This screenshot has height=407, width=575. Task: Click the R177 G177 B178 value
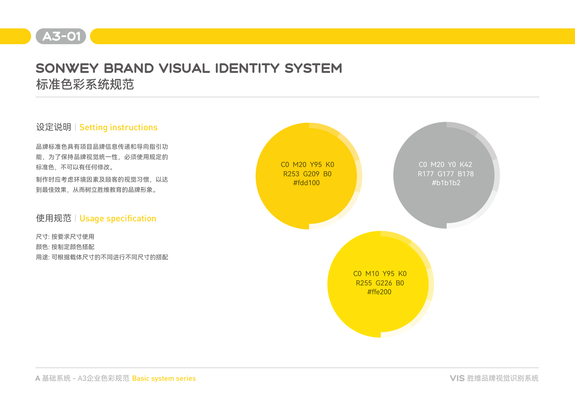point(446,174)
